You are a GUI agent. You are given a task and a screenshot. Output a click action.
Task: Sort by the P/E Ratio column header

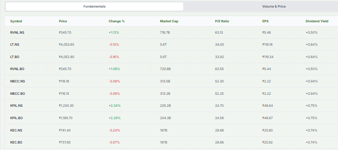pos(222,21)
